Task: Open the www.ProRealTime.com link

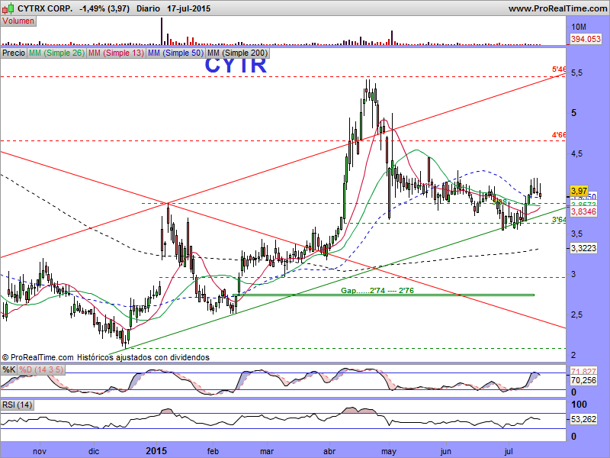Action: point(558,8)
